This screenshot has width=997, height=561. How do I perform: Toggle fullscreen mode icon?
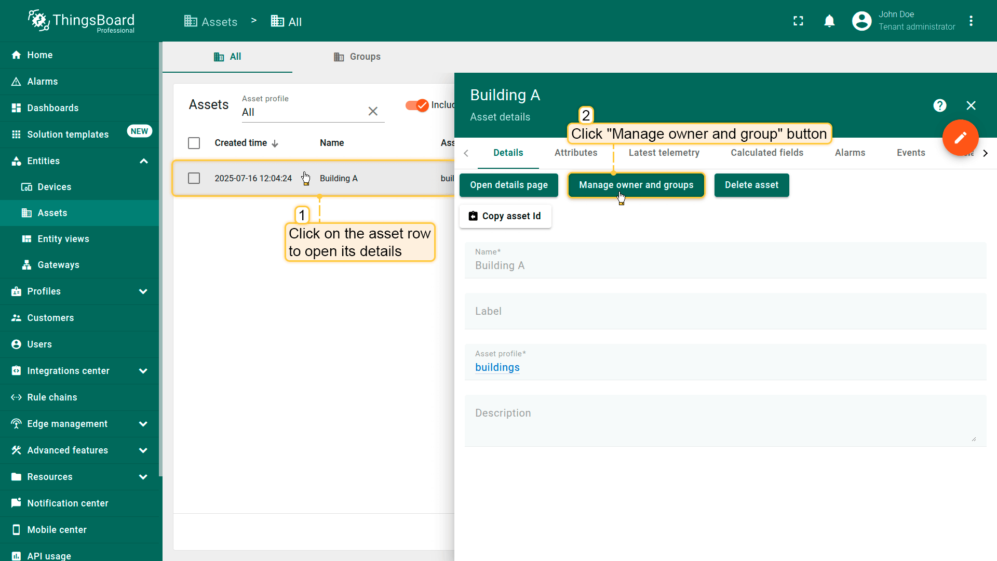[x=798, y=21]
